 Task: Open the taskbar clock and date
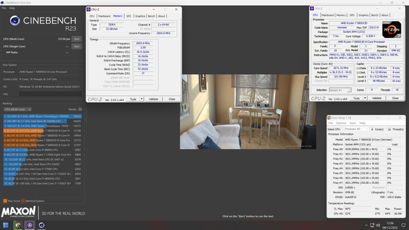390,226
